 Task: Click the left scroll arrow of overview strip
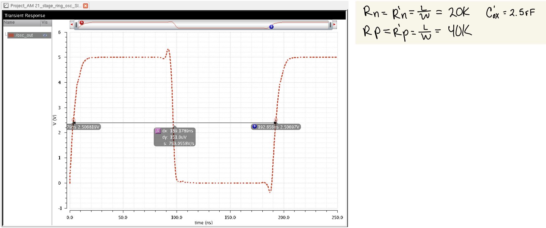coord(72,25)
